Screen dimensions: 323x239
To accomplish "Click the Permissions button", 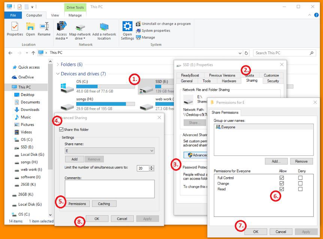I will point(77,204).
